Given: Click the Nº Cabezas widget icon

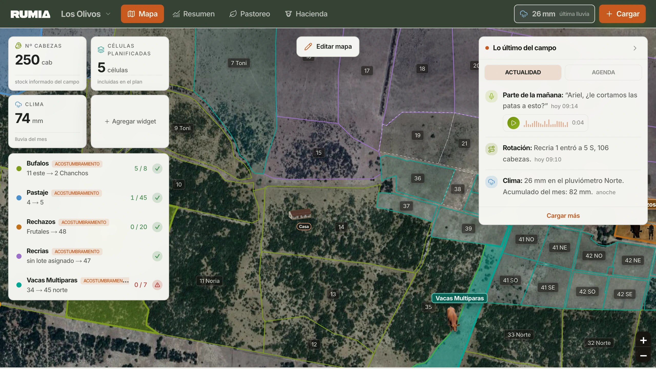Looking at the screenshot, I should [x=18, y=46].
